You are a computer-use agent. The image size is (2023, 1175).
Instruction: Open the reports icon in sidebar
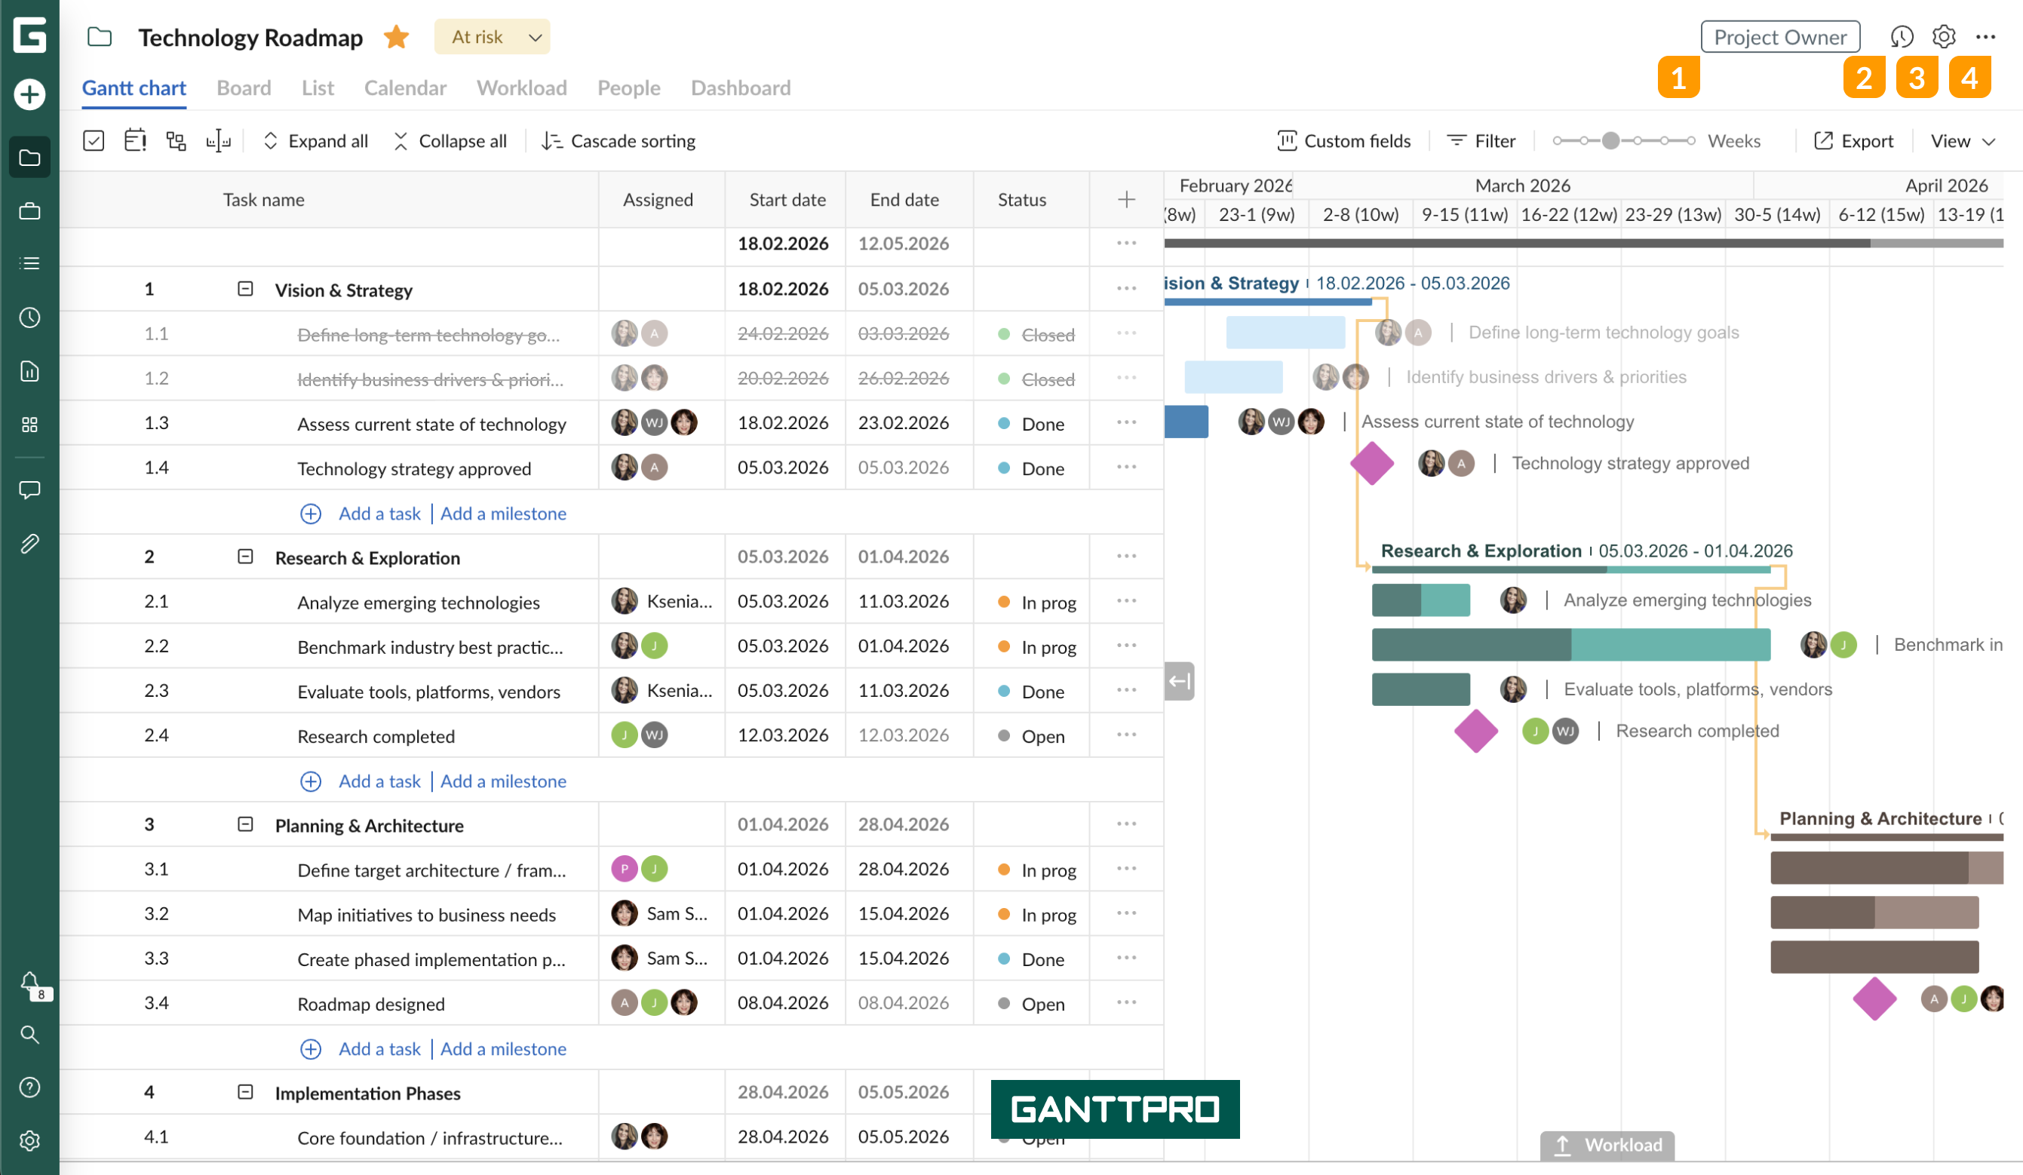29,371
